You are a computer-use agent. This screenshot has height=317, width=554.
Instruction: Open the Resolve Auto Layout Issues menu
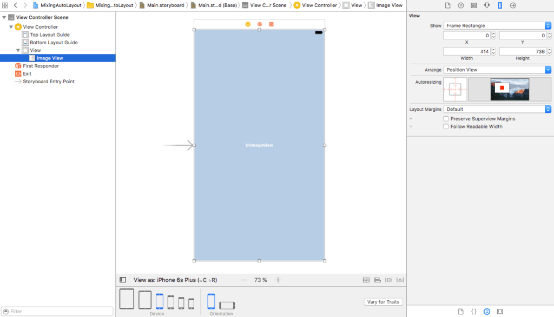[x=400, y=280]
